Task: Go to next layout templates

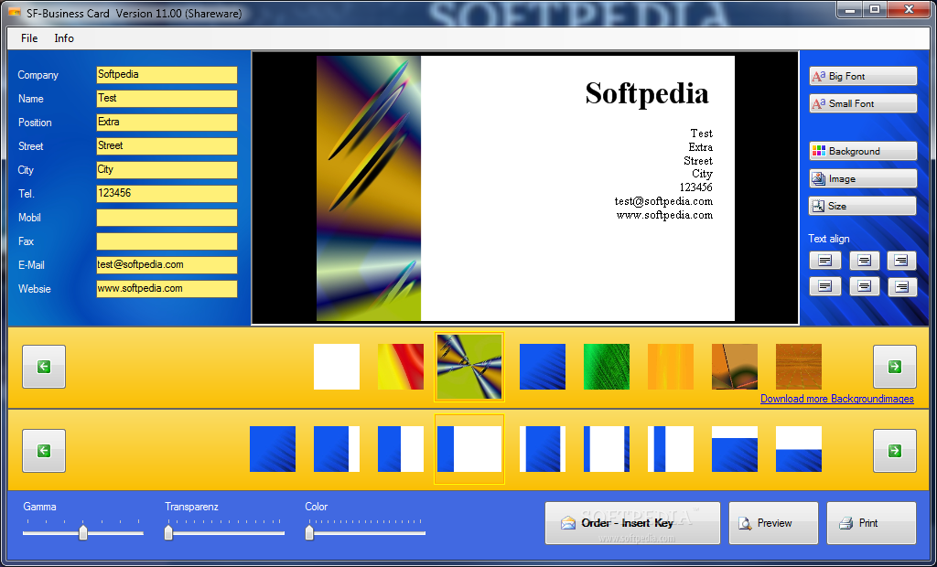Action: 895,451
